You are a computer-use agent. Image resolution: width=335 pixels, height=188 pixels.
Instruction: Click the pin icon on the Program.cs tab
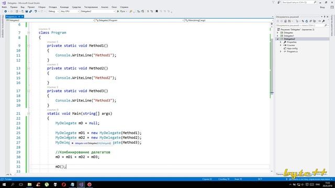(x=19, y=17)
